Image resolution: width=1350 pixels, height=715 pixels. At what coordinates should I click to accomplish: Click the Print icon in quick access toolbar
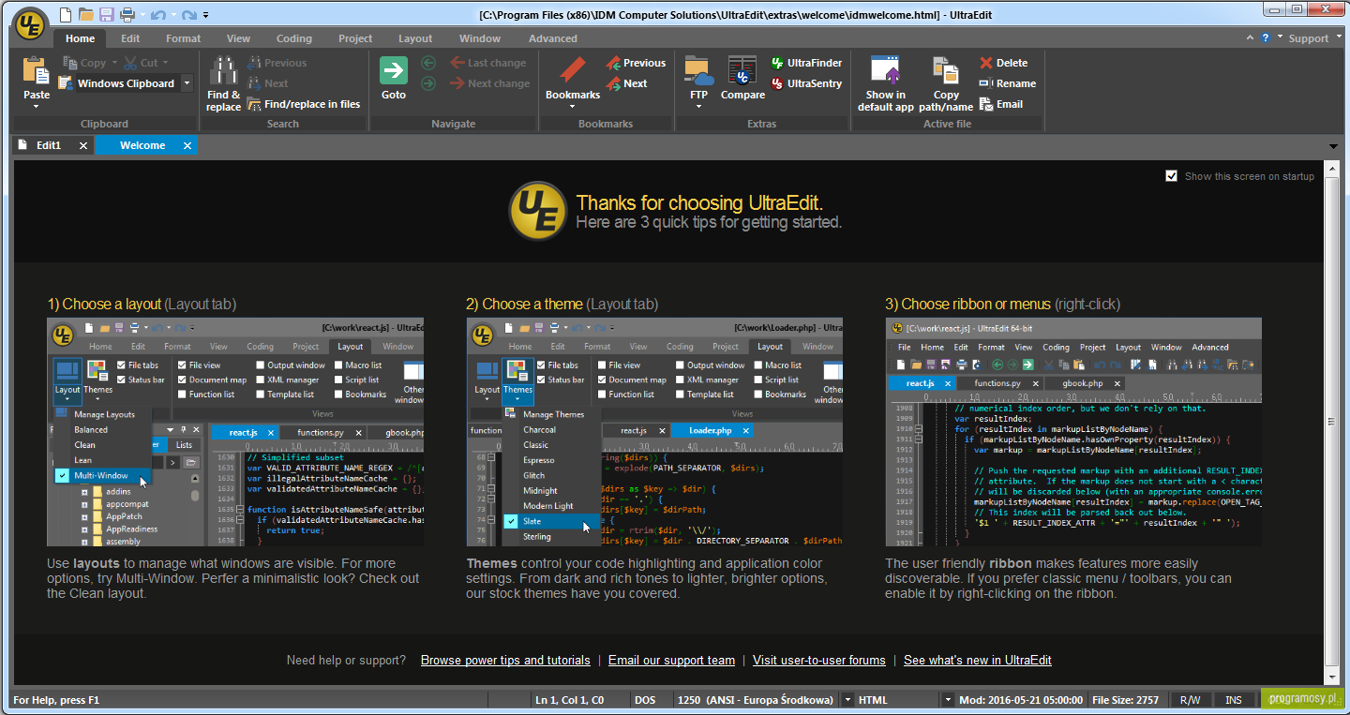[127, 15]
